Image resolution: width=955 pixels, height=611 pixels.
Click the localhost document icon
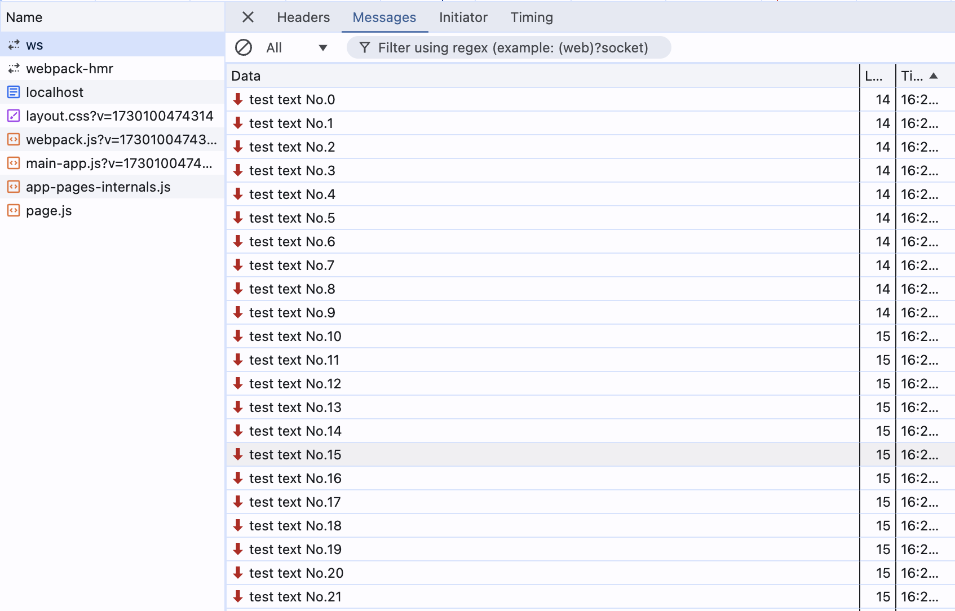tap(12, 92)
